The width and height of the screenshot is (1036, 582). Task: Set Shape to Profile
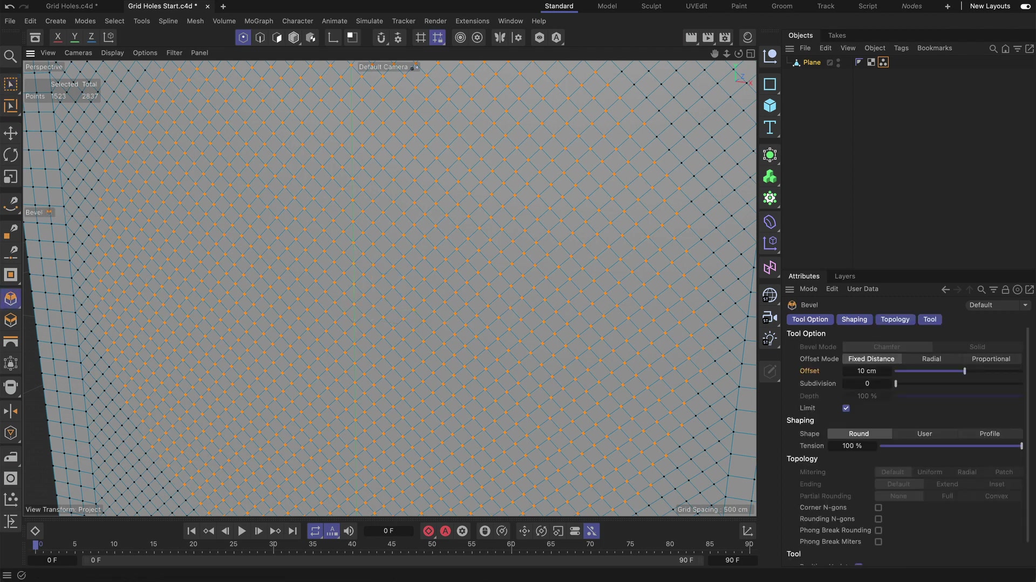tap(990, 433)
